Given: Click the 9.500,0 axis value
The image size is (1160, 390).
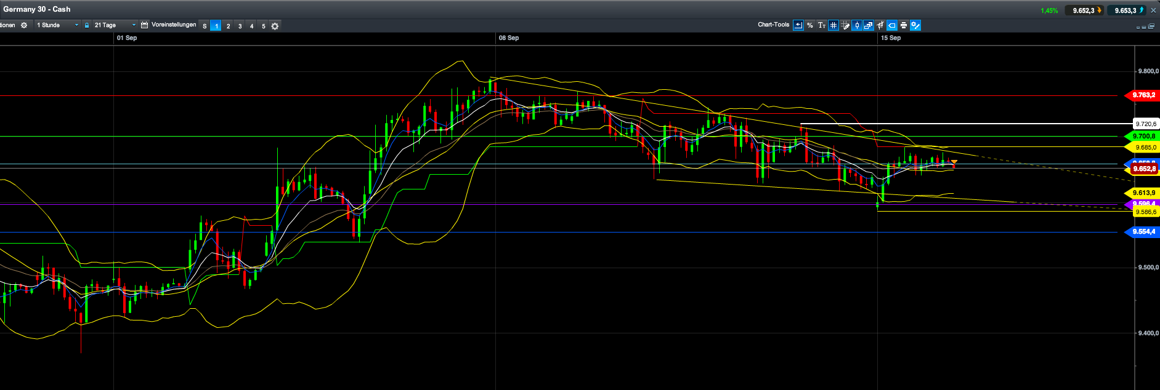Looking at the screenshot, I should [1148, 268].
